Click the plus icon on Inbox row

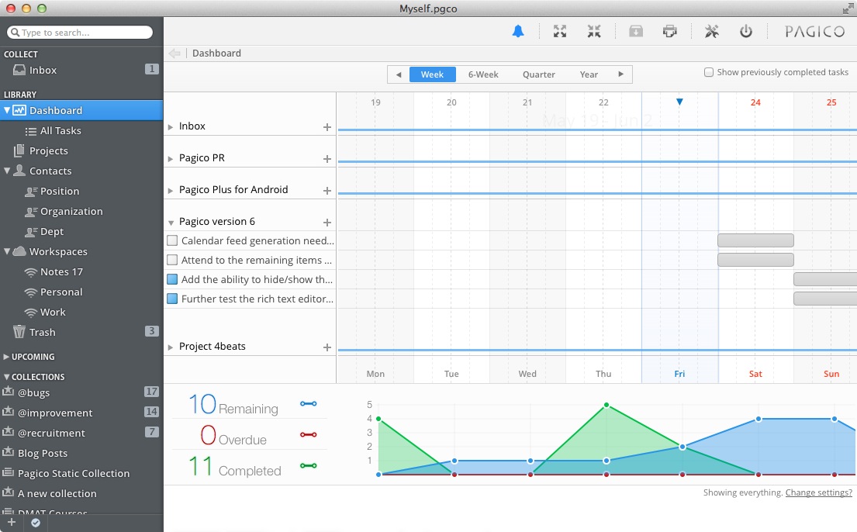327,127
